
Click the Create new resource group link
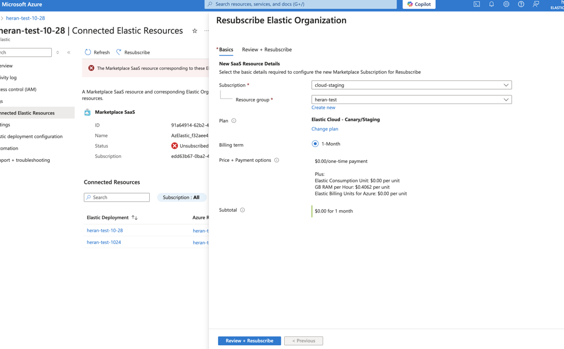click(323, 108)
